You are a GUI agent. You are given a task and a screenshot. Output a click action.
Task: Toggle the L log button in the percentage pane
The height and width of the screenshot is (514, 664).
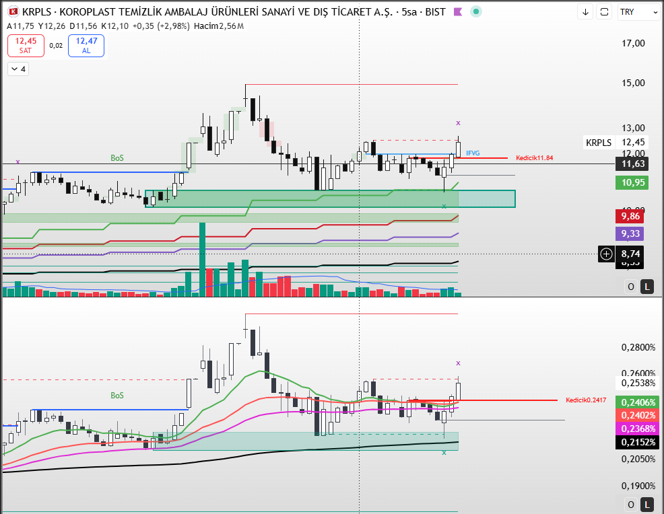[x=646, y=505]
